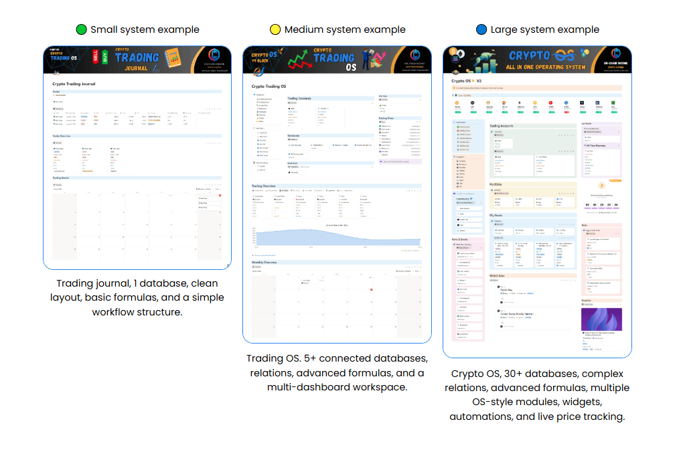Open the Crypto Trading Journal banner image
The width and height of the screenshot is (683, 450).
(x=137, y=60)
